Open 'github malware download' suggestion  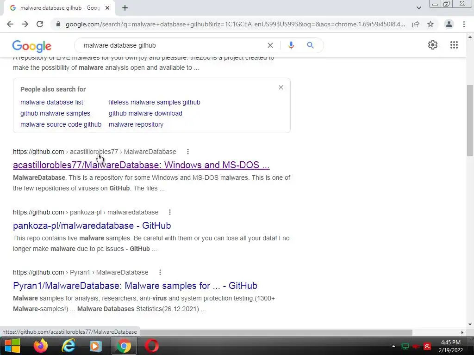click(x=145, y=114)
